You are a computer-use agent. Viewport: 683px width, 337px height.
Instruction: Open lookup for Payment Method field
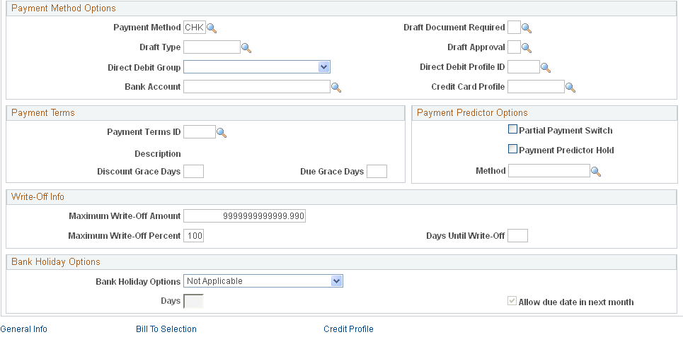click(212, 28)
